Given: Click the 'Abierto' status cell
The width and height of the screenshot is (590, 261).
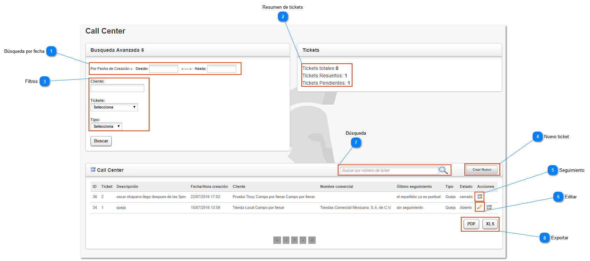Looking at the screenshot, I should tap(466, 207).
